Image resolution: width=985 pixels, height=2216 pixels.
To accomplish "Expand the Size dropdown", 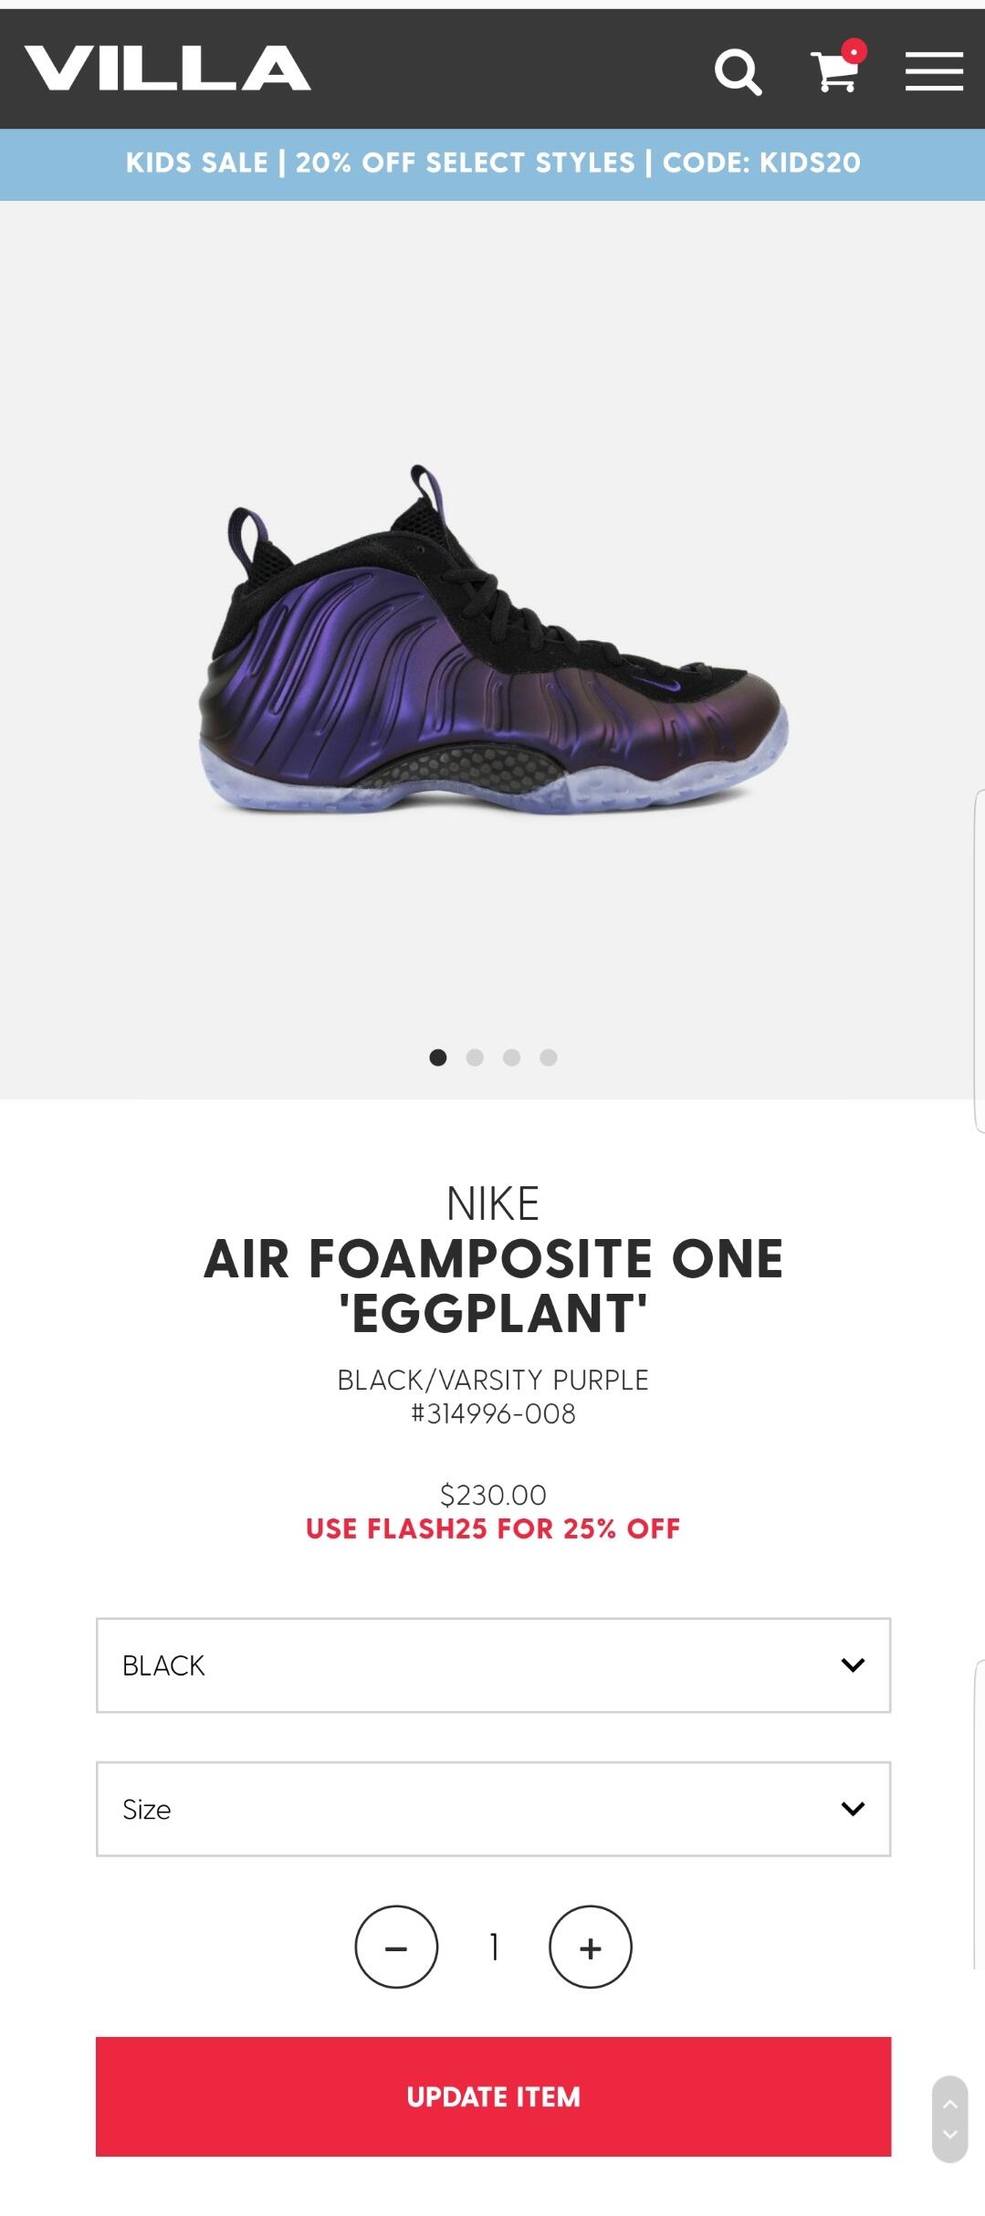I will (x=493, y=1809).
